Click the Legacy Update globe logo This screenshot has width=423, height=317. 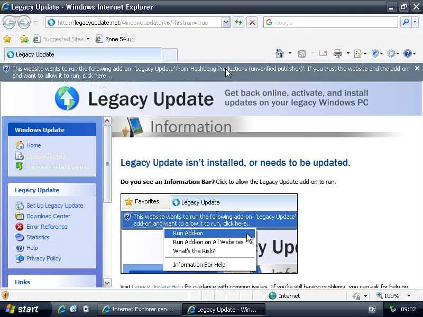point(67,98)
